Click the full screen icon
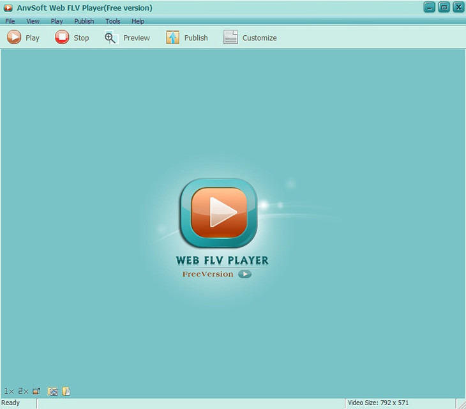The image size is (466, 409). pyautogui.click(x=36, y=391)
